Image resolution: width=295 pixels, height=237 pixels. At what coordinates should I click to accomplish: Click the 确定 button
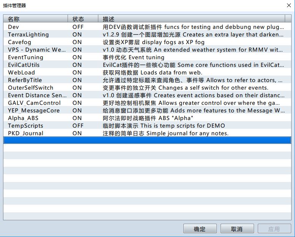[x=200, y=229]
